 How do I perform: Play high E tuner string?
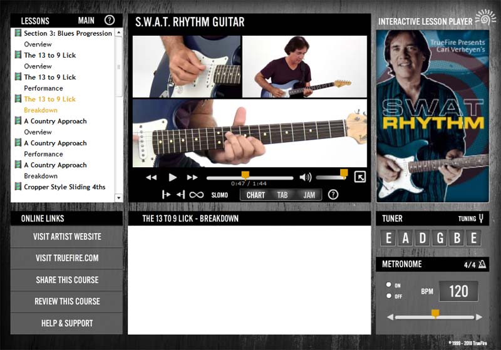click(x=473, y=238)
